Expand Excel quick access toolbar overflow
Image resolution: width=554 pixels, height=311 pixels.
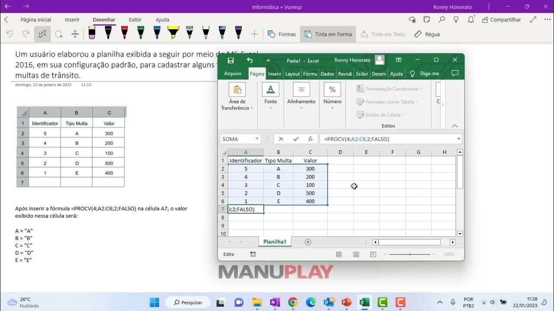click(268, 60)
